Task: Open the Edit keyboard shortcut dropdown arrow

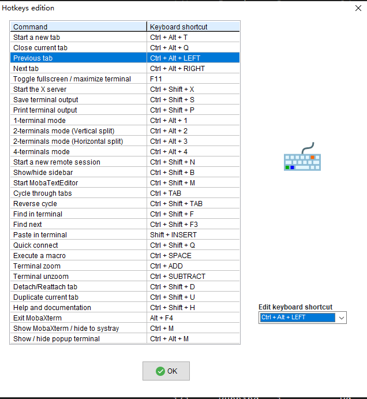Action: (341, 318)
